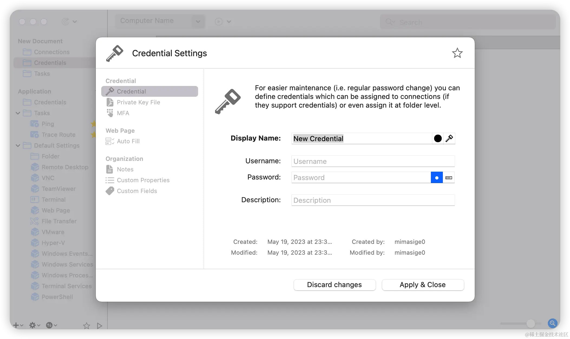Click into the Description field

click(373, 200)
